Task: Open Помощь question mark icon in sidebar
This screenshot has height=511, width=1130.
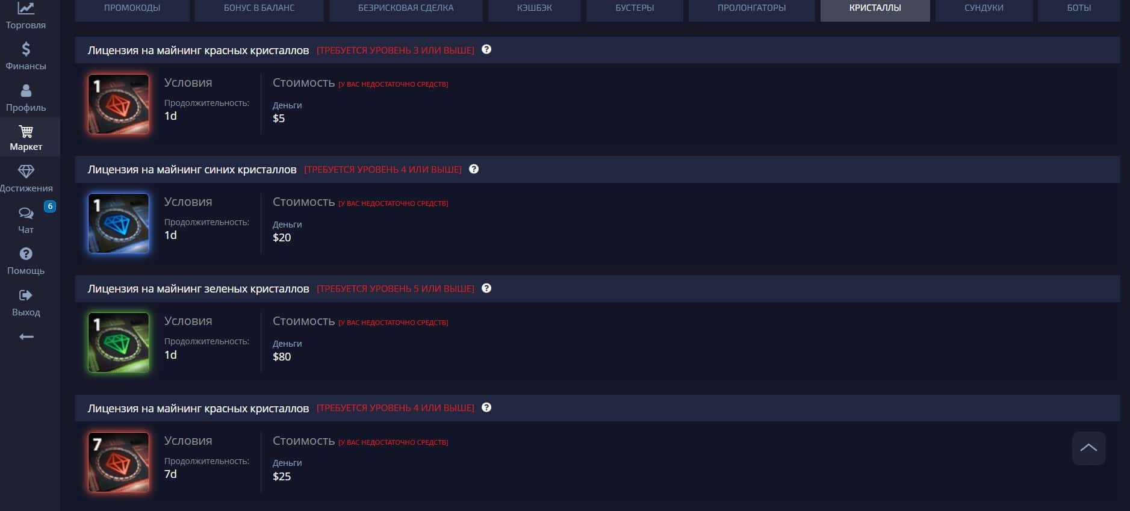Action: pos(26,253)
